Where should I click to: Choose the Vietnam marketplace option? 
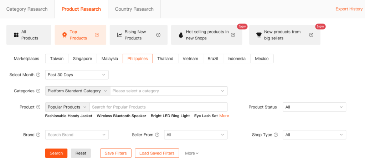point(190,59)
